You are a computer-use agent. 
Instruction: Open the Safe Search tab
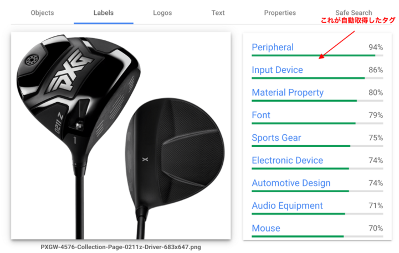(354, 13)
